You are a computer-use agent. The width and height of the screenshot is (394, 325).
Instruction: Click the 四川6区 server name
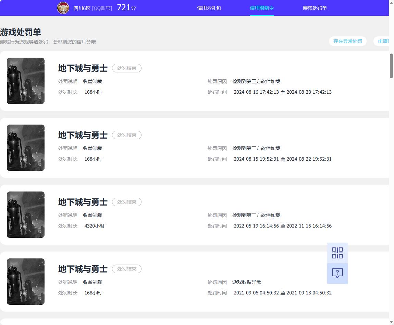click(x=82, y=8)
